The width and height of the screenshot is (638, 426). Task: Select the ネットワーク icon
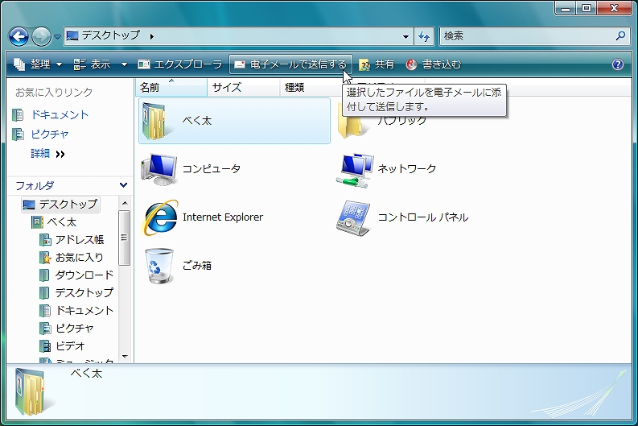point(356,171)
